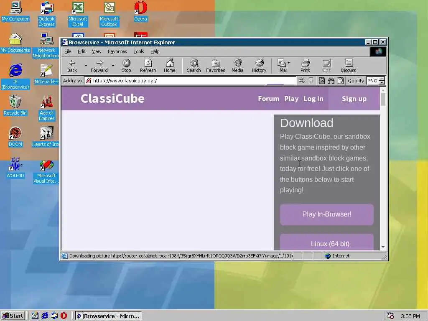Viewport: 428px width, 321px height.
Task: Open the Outlook Express desktop icon
Action: pyautogui.click(x=46, y=14)
